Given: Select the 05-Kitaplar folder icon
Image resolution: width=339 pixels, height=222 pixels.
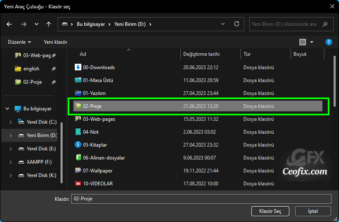Looking at the screenshot, I should 78,145.
